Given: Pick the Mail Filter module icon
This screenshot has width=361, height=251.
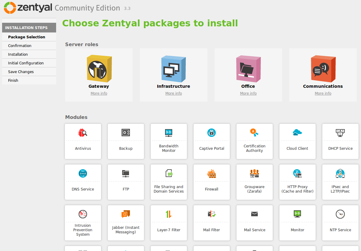Looking at the screenshot, I should pyautogui.click(x=212, y=214).
